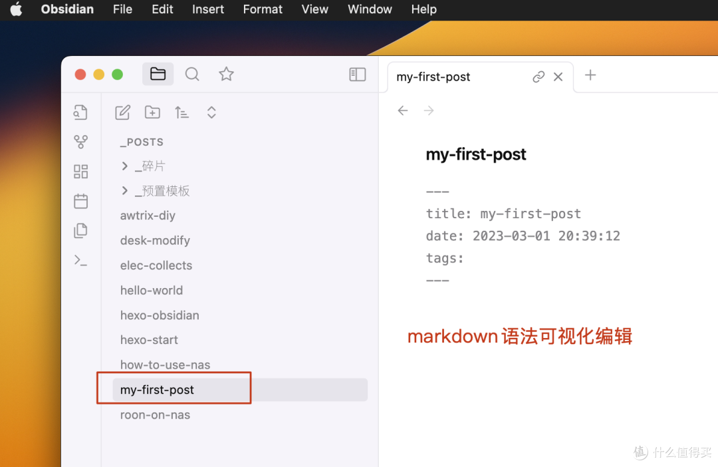Open the daily note calendar icon
718x467 pixels.
click(80, 200)
